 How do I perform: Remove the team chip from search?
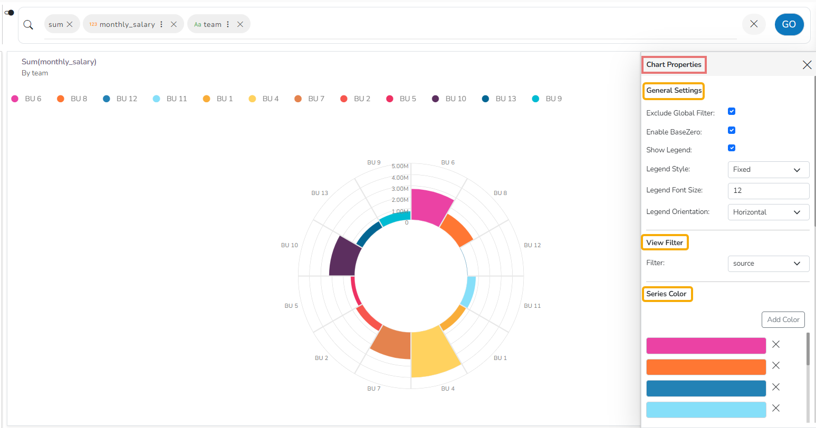pos(240,24)
